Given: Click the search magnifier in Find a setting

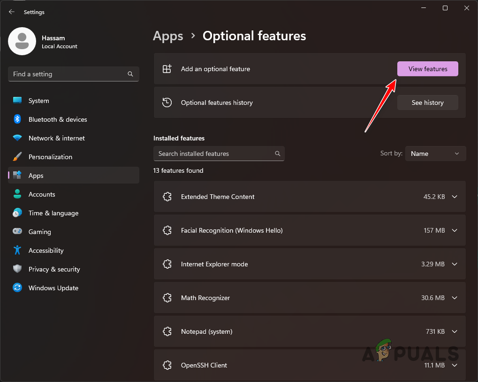Looking at the screenshot, I should [130, 74].
